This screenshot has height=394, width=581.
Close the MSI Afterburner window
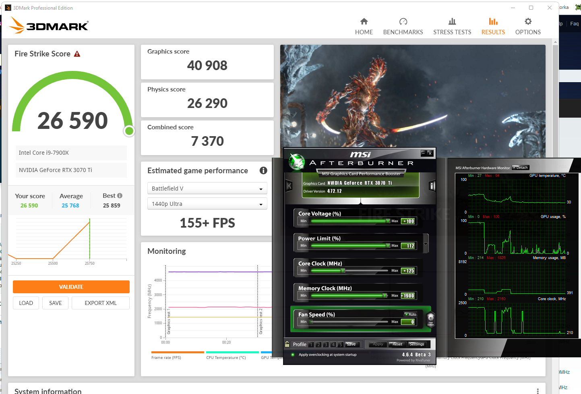[x=430, y=153]
